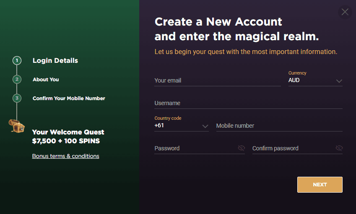
Task: Focus the Username field
Action: pyautogui.click(x=248, y=103)
